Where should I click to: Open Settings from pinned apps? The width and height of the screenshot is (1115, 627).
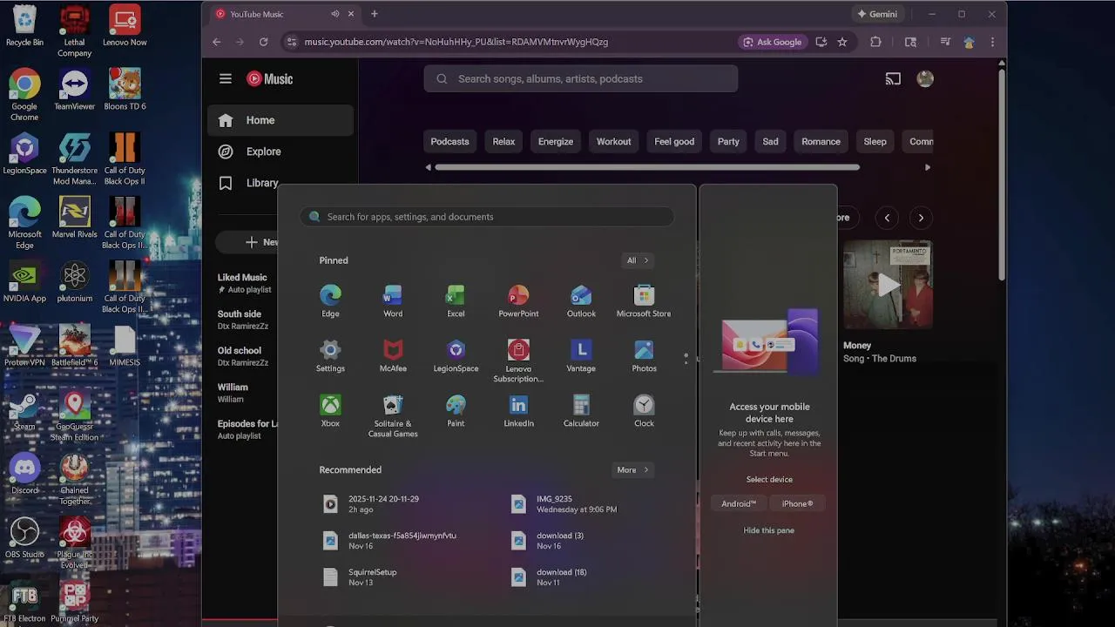330,356
